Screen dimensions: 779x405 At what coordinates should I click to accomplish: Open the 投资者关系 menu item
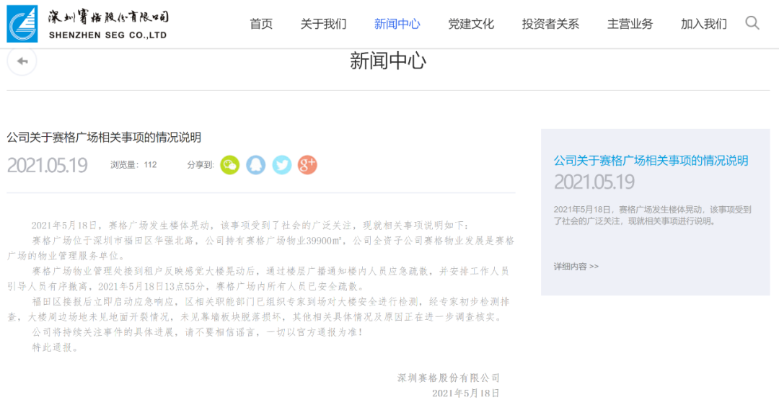pos(550,24)
